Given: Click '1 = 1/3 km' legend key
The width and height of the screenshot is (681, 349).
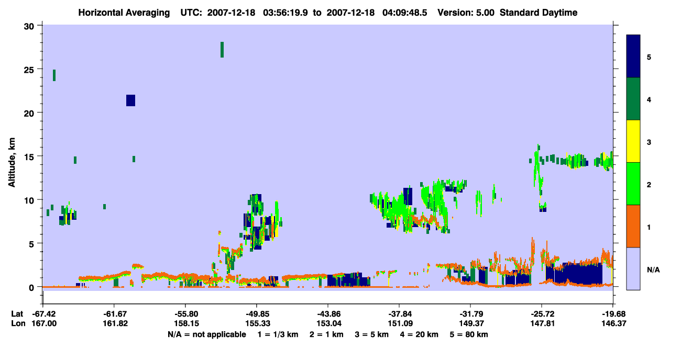Looking at the screenshot, I should pos(278,334).
